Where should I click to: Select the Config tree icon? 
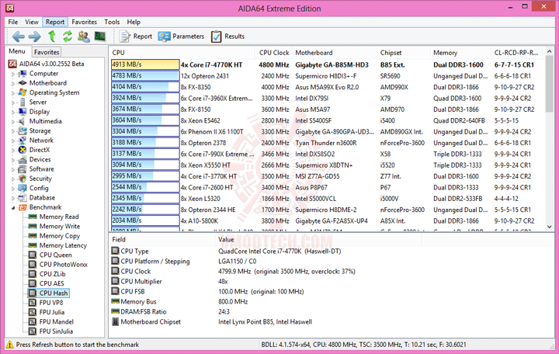click(23, 188)
